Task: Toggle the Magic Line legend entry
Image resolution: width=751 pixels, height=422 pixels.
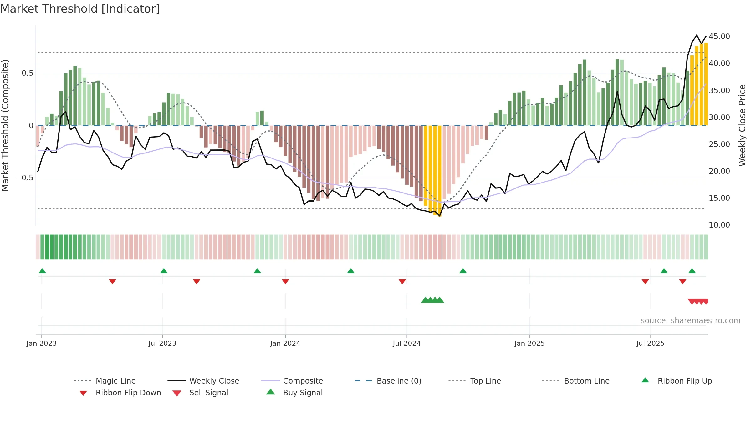Action: tap(105, 381)
